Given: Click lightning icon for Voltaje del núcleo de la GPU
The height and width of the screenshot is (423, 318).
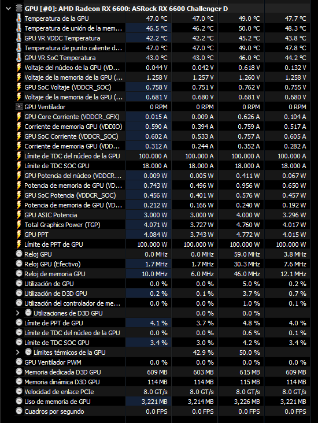Looking at the screenshot, I should pyautogui.click(x=19, y=68).
